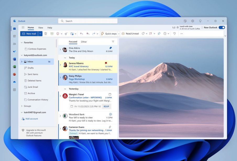Open Tips lightbulb icon in title bar
Image resolution: width=237 pixels, height=161 pixels.
[x=200, y=21]
